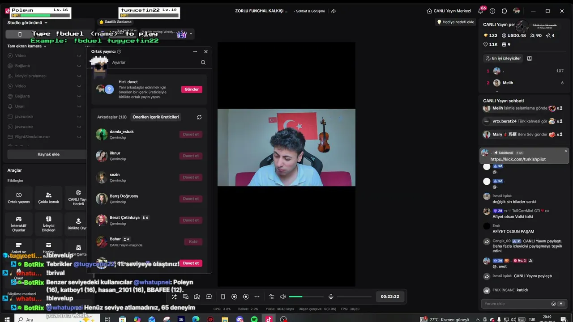Click the help icon beside Ortak yayıncı title
The image size is (573, 322).
[119, 52]
